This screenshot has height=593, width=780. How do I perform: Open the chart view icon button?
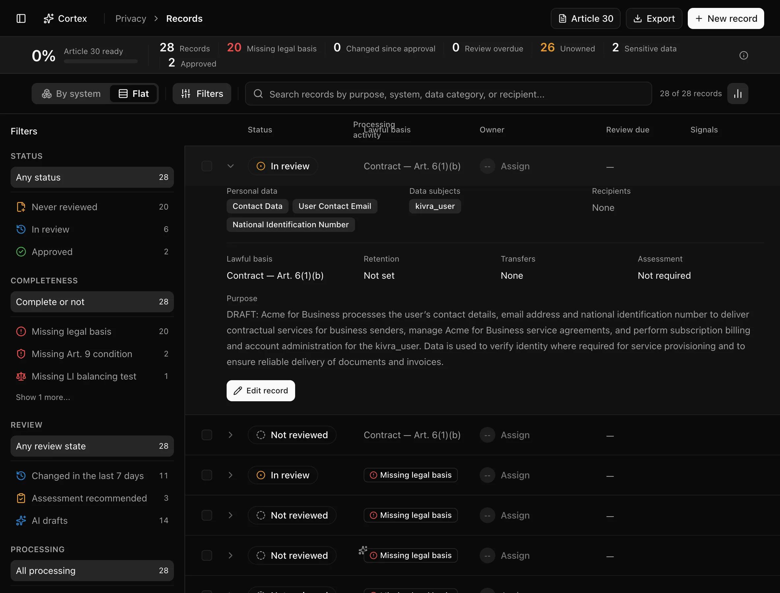point(738,94)
